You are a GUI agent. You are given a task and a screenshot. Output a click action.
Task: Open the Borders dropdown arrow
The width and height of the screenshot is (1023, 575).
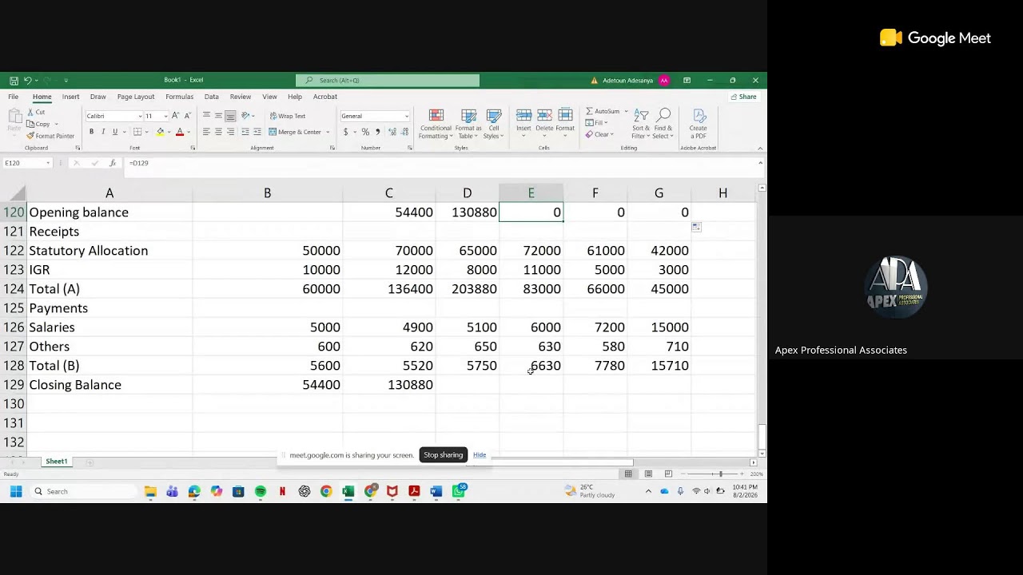147,132
